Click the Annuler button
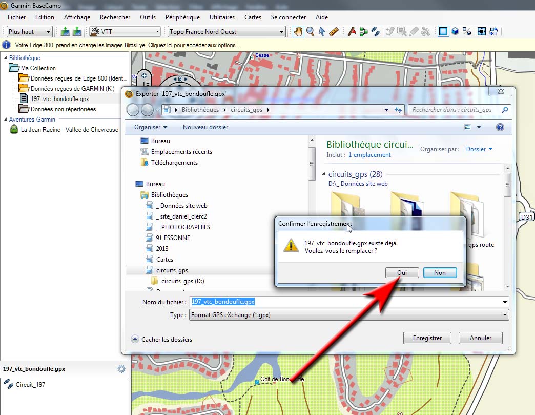This screenshot has height=415, width=535. [x=480, y=338]
